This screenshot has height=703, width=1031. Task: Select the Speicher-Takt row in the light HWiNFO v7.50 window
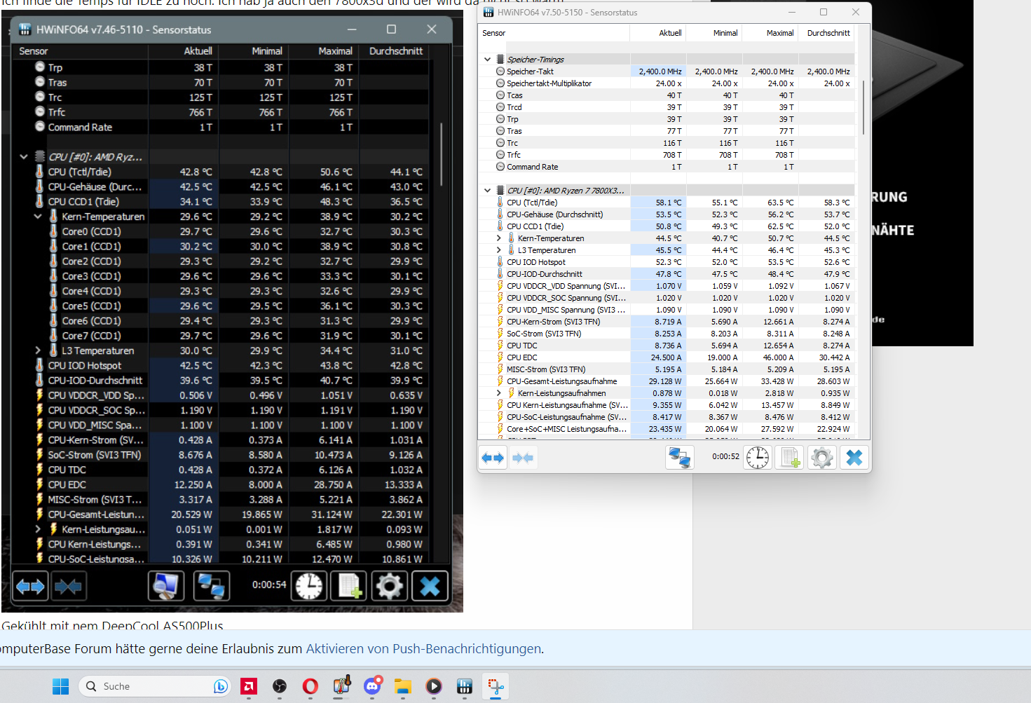click(x=667, y=71)
